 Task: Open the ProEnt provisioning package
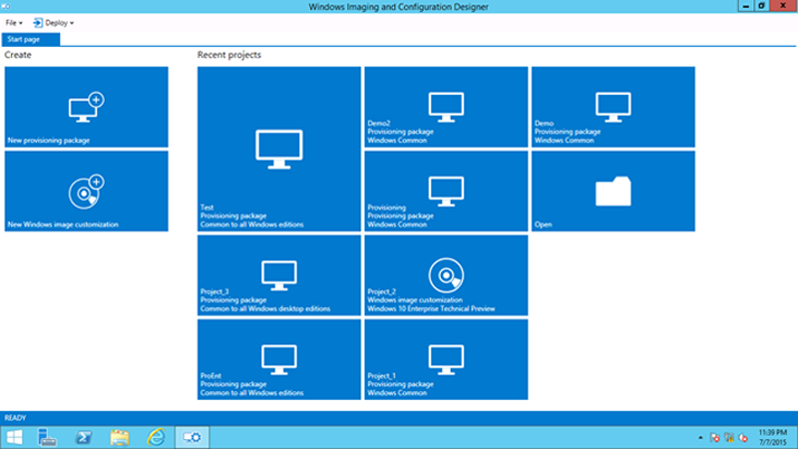point(279,358)
